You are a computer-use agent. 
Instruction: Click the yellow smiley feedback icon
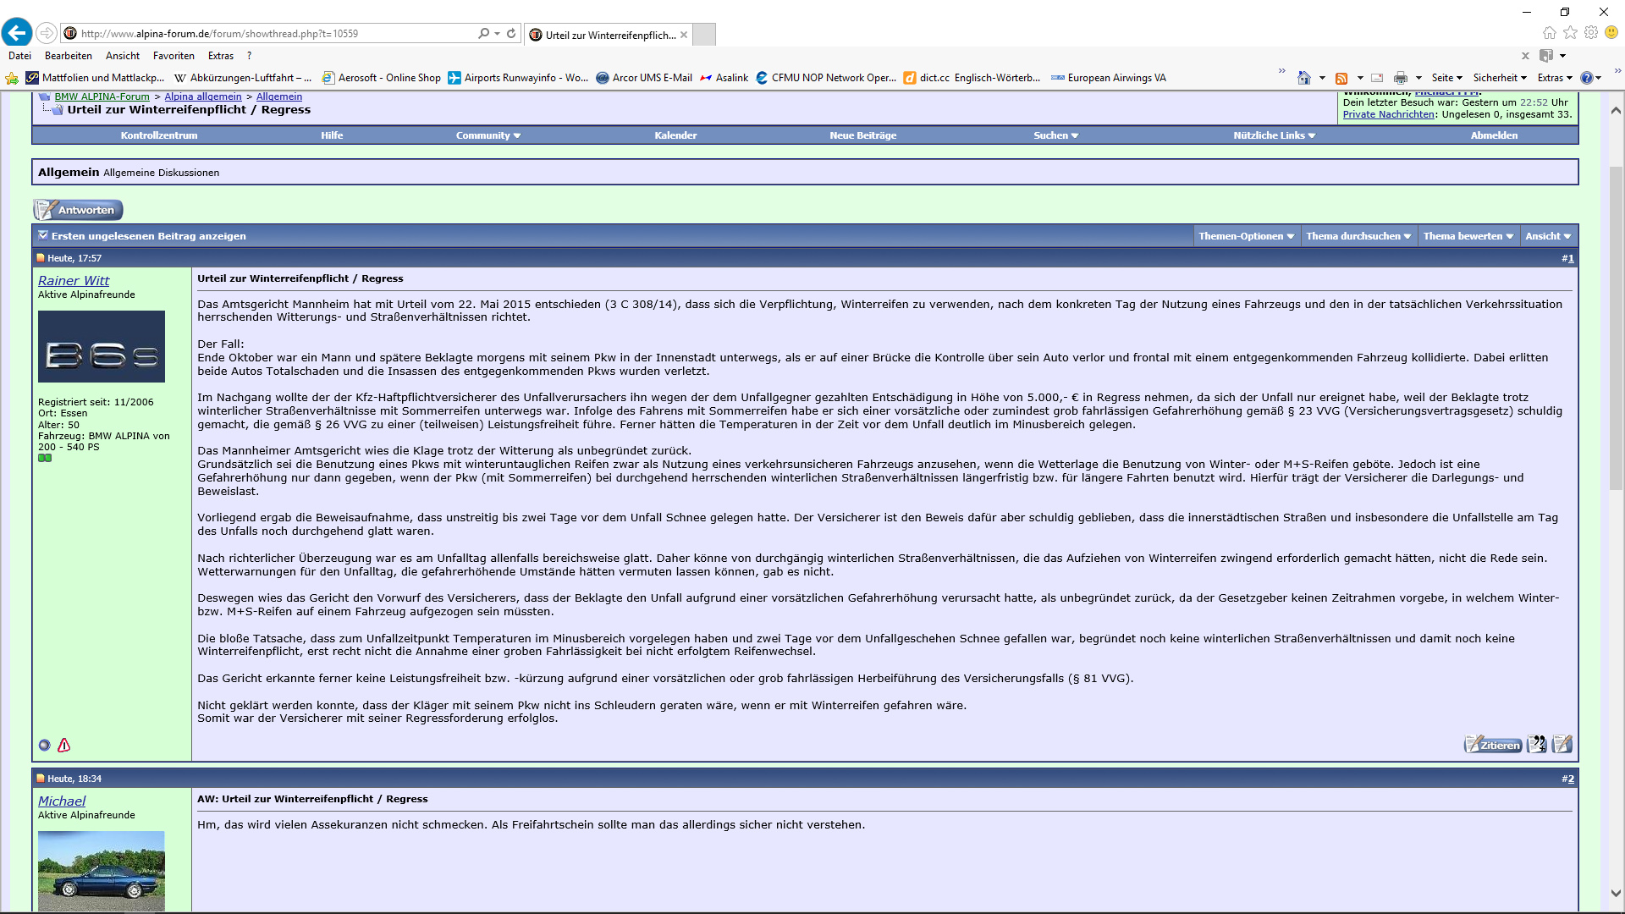click(x=1611, y=32)
